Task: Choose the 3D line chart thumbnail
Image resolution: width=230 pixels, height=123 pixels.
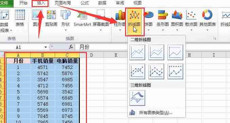Action: point(137,98)
